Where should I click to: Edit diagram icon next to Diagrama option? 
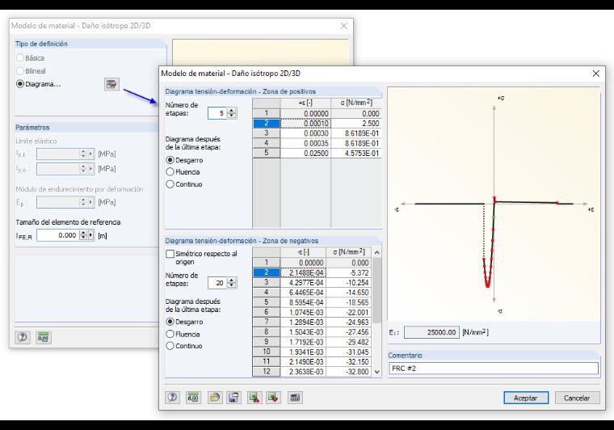tap(111, 84)
